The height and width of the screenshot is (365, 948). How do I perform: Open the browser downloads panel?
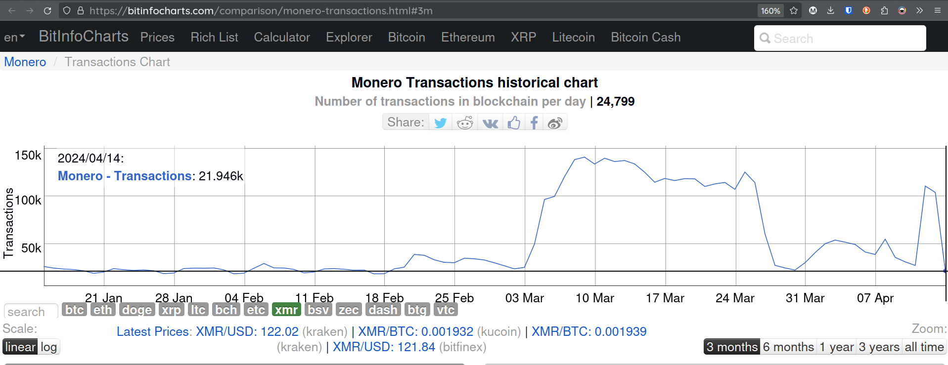831,10
